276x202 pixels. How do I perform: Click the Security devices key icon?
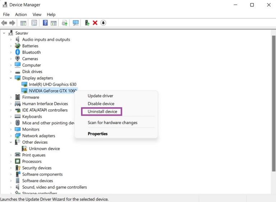pyautogui.click(x=18, y=167)
